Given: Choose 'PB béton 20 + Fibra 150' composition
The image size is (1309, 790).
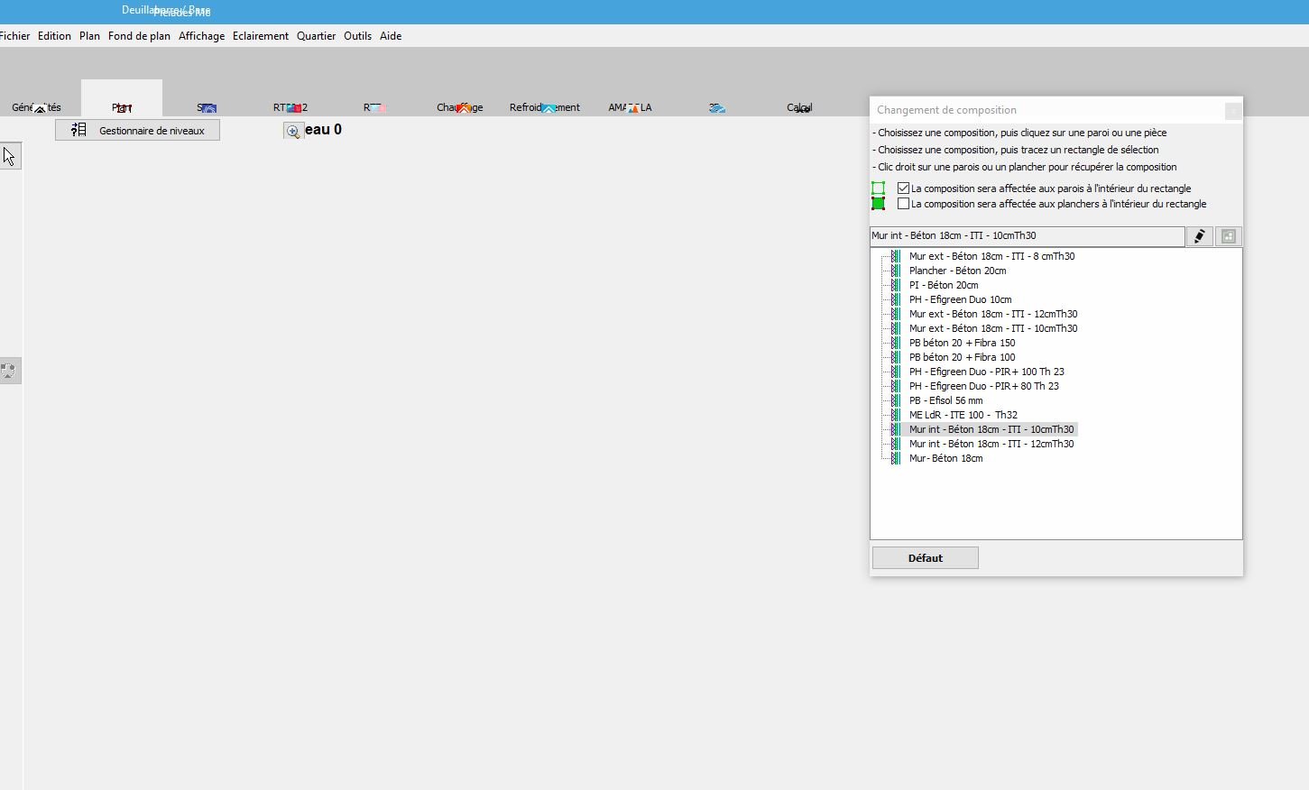Looking at the screenshot, I should click(x=962, y=343).
